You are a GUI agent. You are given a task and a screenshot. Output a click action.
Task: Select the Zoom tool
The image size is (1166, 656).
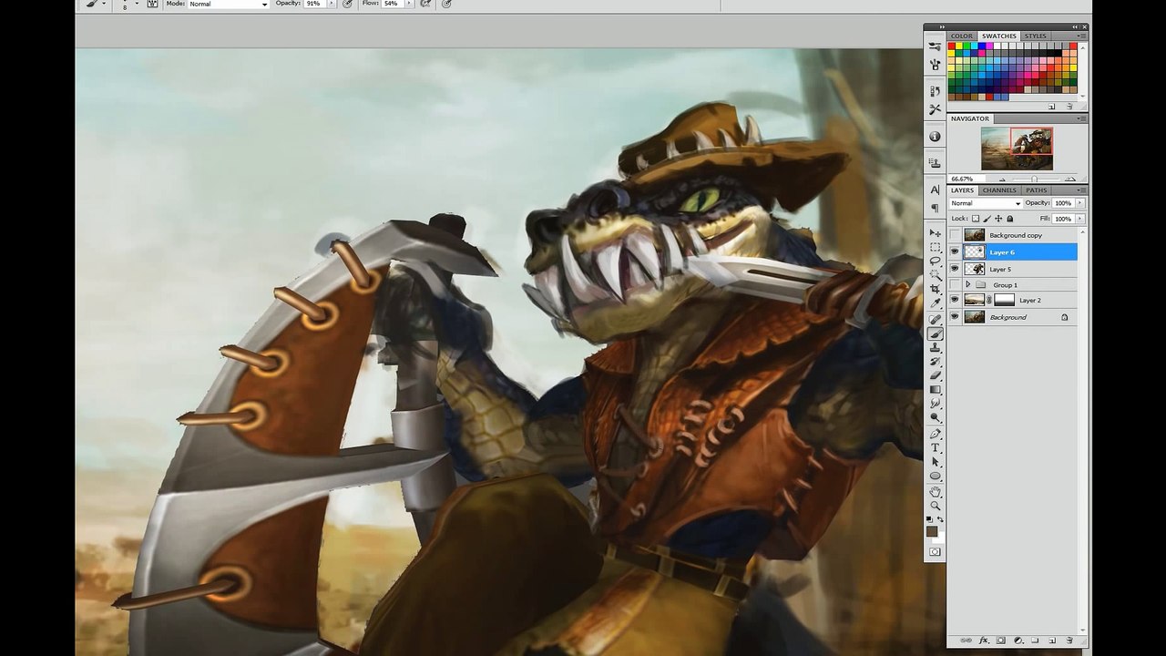click(935, 506)
